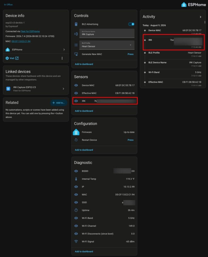Click the Uptime value 0h 4m
The image size is (208, 257).
[131, 210]
